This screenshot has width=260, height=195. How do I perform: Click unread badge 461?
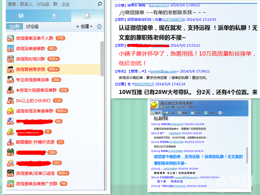click(x=52, y=48)
